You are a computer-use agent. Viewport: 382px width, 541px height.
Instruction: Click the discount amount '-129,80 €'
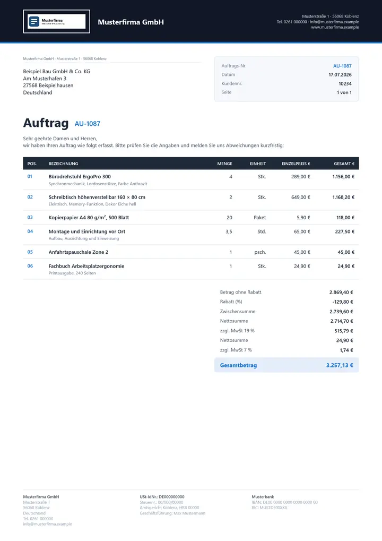pyautogui.click(x=343, y=302)
